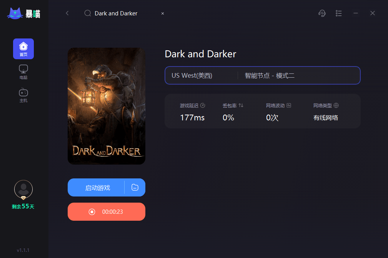
Task: Select the 首页 home icon in sidebar
Action: (23, 48)
